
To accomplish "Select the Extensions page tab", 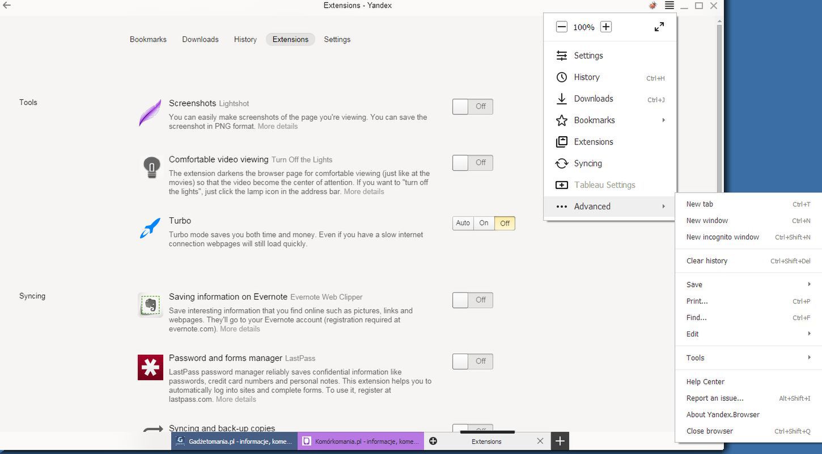I will click(290, 39).
